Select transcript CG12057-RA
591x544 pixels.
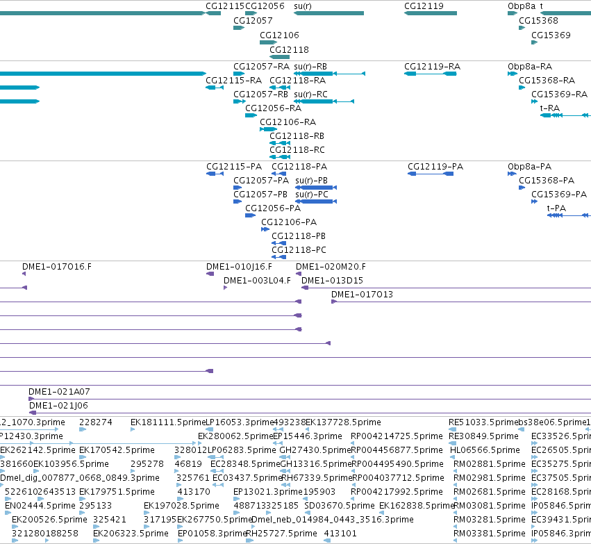point(262,67)
